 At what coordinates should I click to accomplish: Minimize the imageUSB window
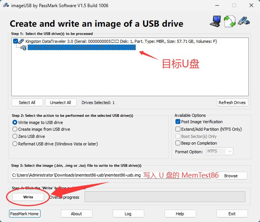[217, 5]
